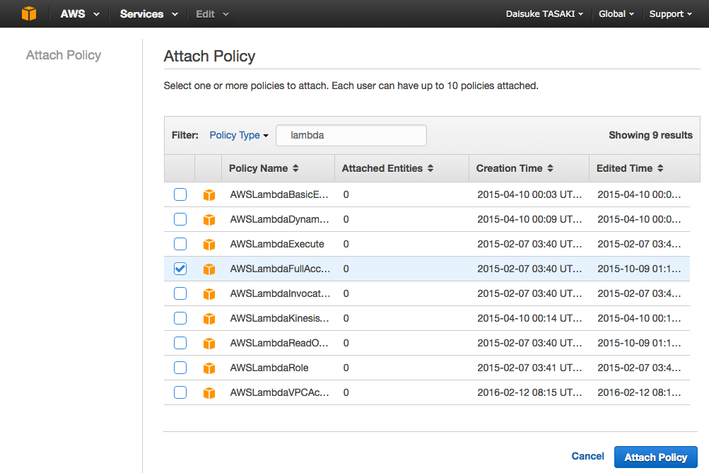Click the Edited Time column header
The width and height of the screenshot is (709, 473).
click(645, 168)
